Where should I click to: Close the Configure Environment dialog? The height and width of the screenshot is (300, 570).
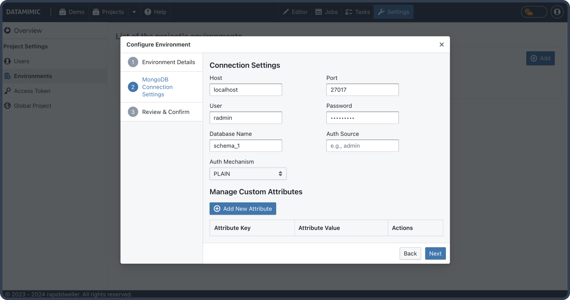pyautogui.click(x=441, y=44)
